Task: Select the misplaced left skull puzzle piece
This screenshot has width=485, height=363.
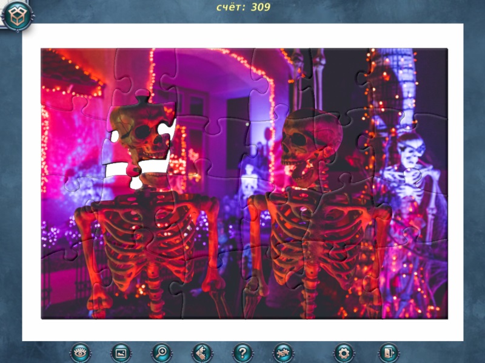Action: [x=143, y=133]
